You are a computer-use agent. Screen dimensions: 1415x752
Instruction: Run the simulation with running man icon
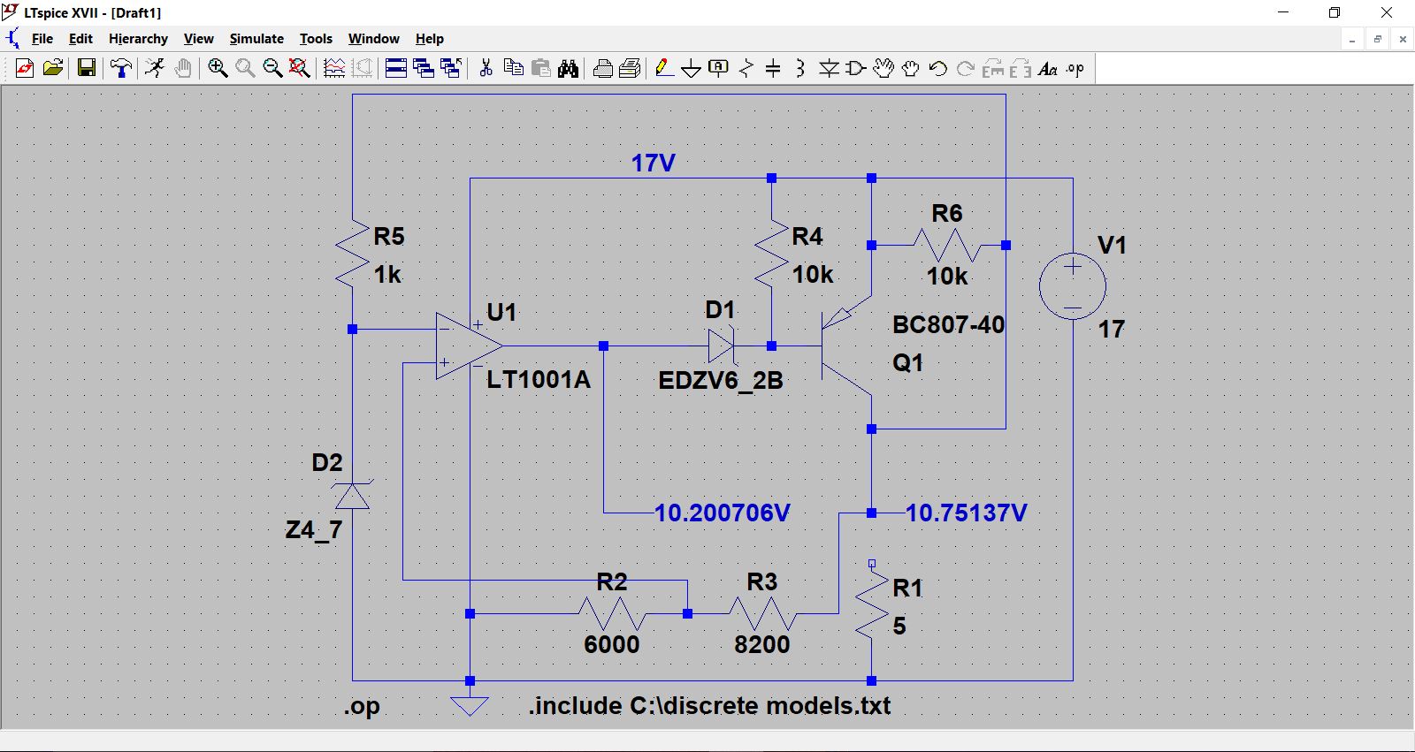[156, 68]
